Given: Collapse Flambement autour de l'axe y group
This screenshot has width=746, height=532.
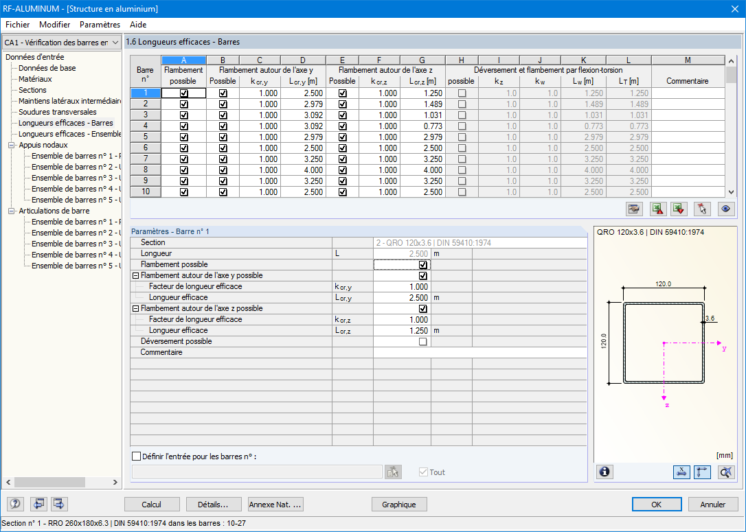Looking at the screenshot, I should point(135,276).
